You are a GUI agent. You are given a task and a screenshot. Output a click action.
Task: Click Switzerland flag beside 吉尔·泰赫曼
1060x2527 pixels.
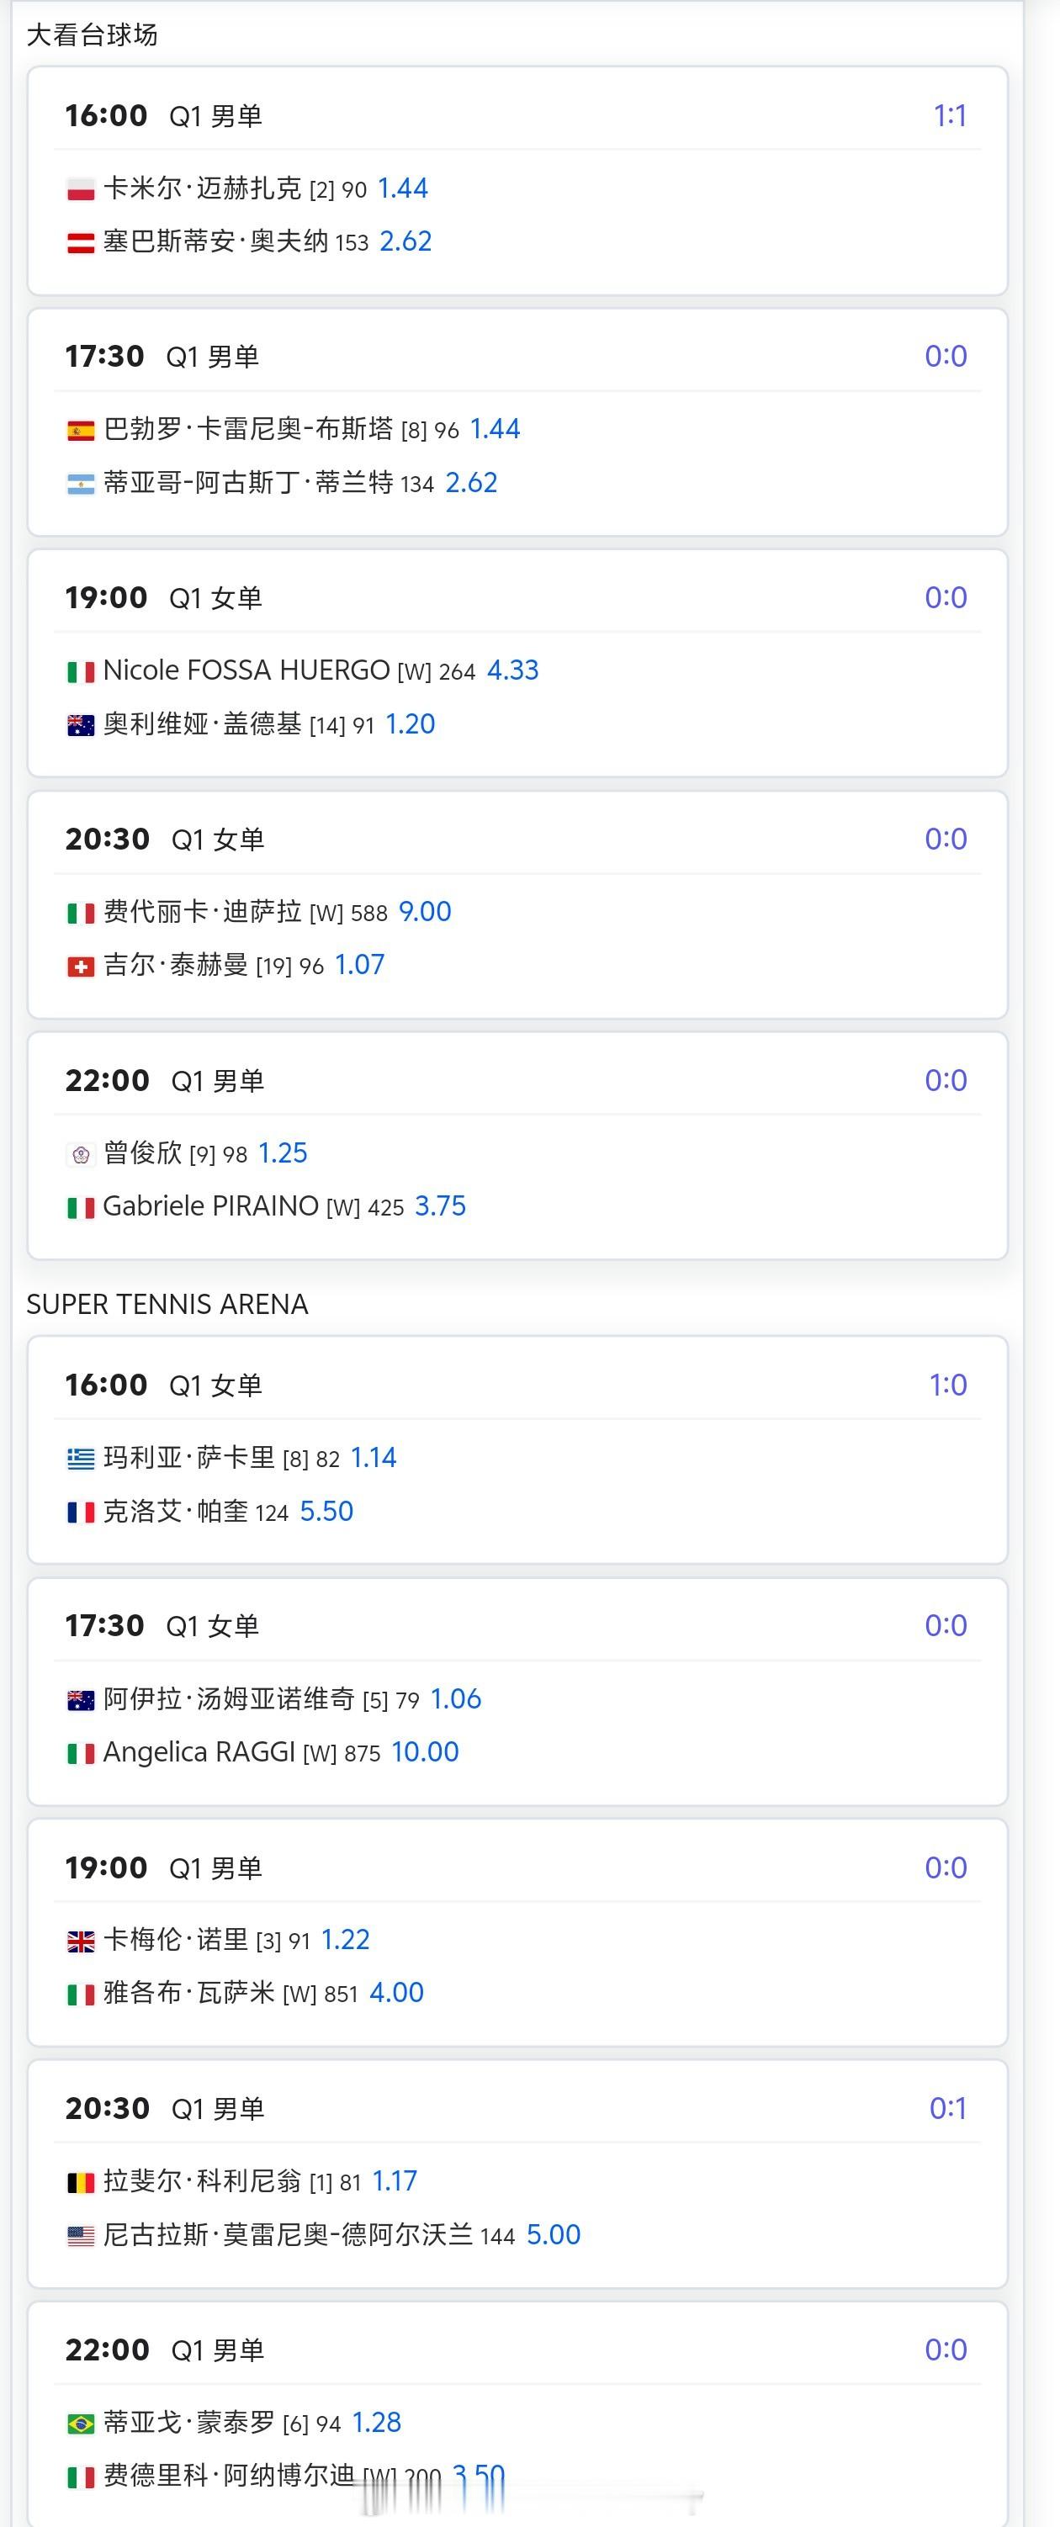81,967
